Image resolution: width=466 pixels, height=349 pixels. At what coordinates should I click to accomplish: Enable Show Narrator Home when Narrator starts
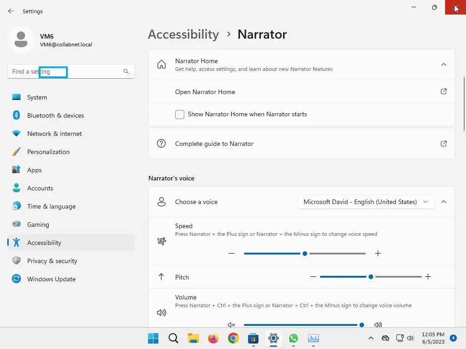[180, 115]
